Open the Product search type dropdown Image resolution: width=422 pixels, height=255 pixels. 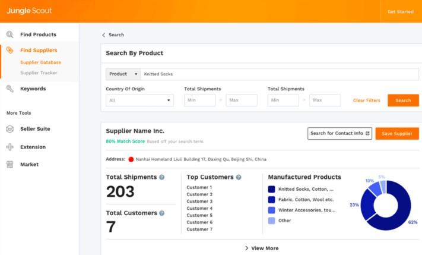pos(123,74)
